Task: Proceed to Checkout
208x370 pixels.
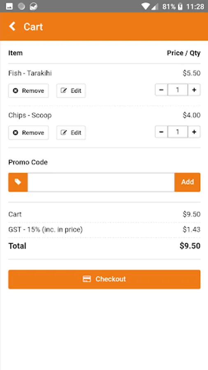Action: [104, 279]
